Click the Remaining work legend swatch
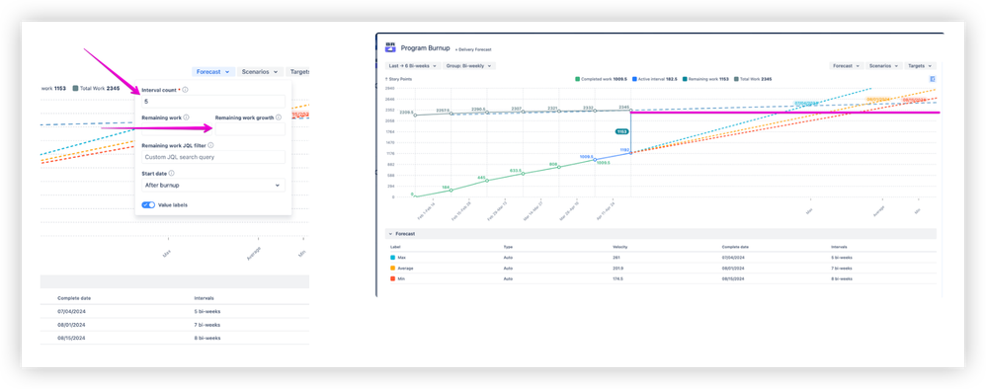 coord(686,79)
